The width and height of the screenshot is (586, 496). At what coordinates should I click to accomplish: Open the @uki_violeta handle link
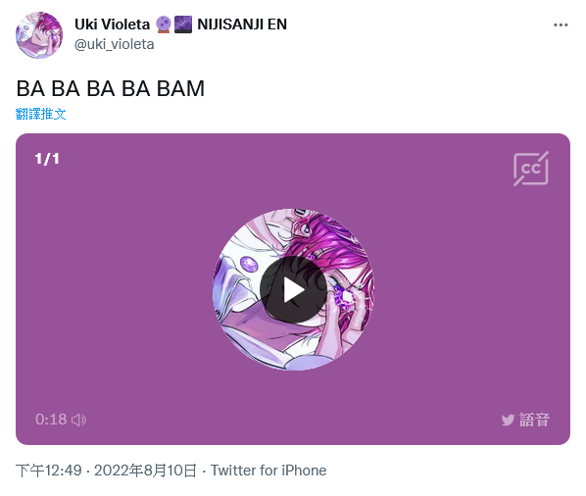pos(114,44)
